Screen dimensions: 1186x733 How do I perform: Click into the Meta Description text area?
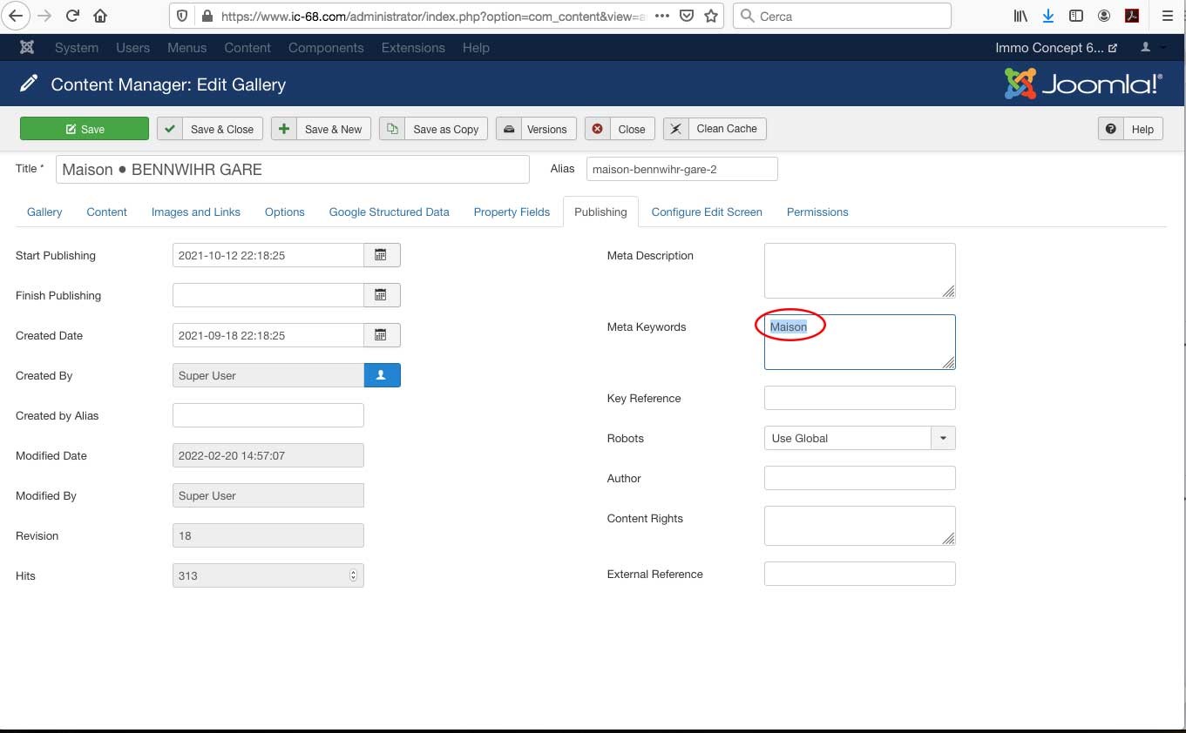tap(858, 270)
